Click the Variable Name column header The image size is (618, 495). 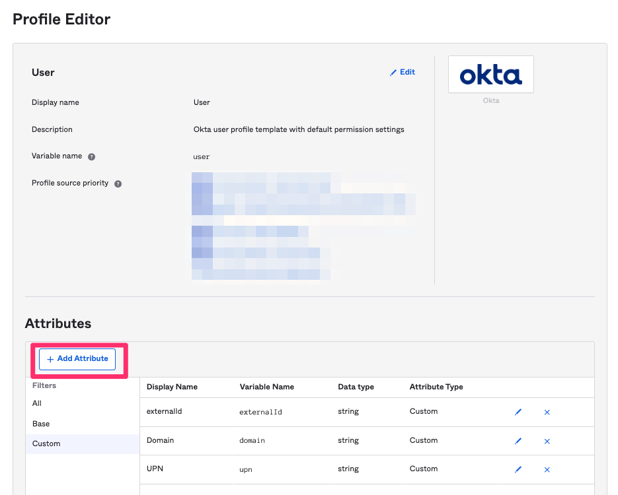coord(266,387)
